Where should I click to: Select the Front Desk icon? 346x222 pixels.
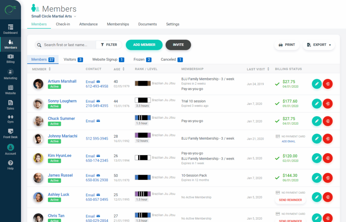point(10,134)
